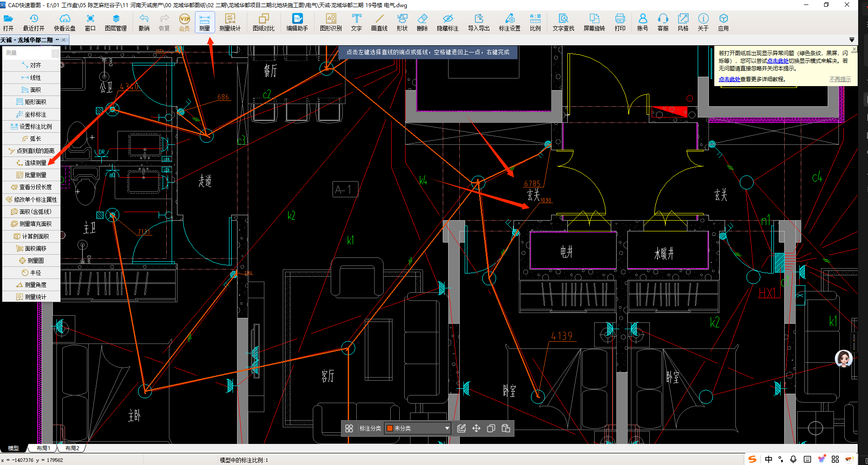The image size is (868, 465).
Task: Toggle 隐藏标注 to hide annotations
Action: click(x=447, y=22)
